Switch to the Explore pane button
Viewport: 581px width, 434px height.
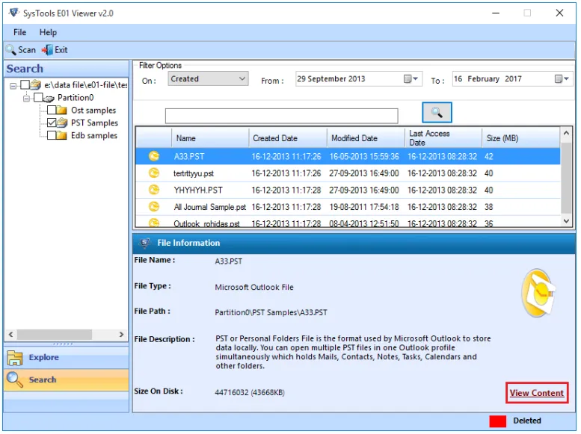click(43, 358)
